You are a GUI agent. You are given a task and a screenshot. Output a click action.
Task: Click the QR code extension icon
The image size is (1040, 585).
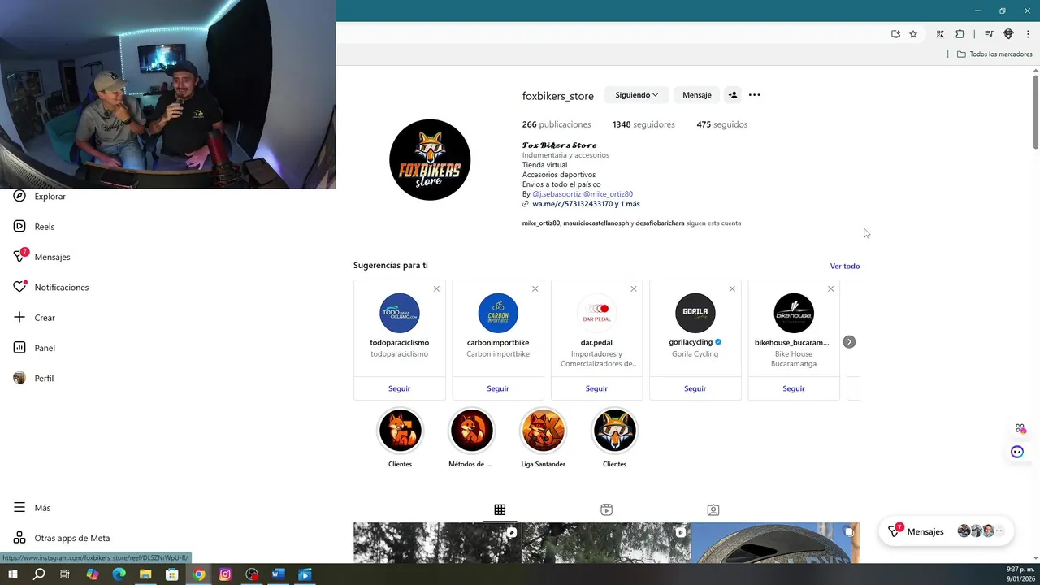tap(940, 34)
